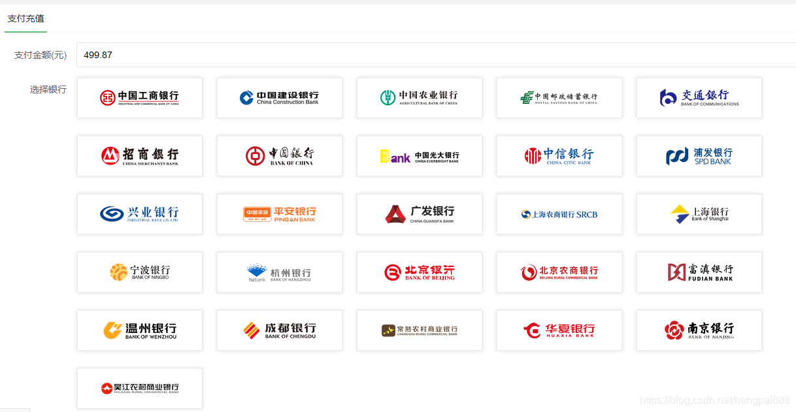This screenshot has width=796, height=412.
Task: Select Changshu Rural Commercial Bank option
Action: (420, 330)
